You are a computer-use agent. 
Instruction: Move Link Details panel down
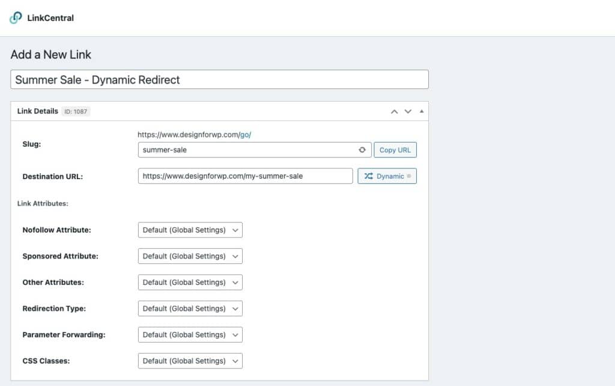point(408,111)
